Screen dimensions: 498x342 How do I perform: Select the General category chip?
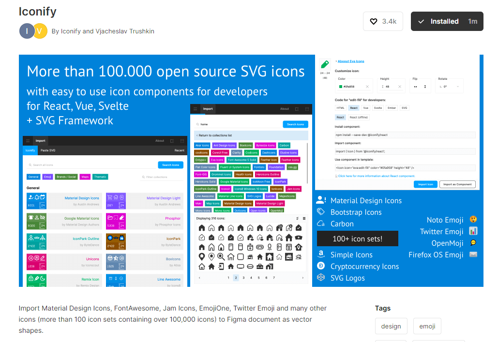tap(33, 177)
